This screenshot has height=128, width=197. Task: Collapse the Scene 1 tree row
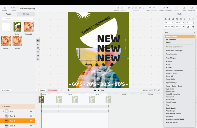click(x=2, y=106)
